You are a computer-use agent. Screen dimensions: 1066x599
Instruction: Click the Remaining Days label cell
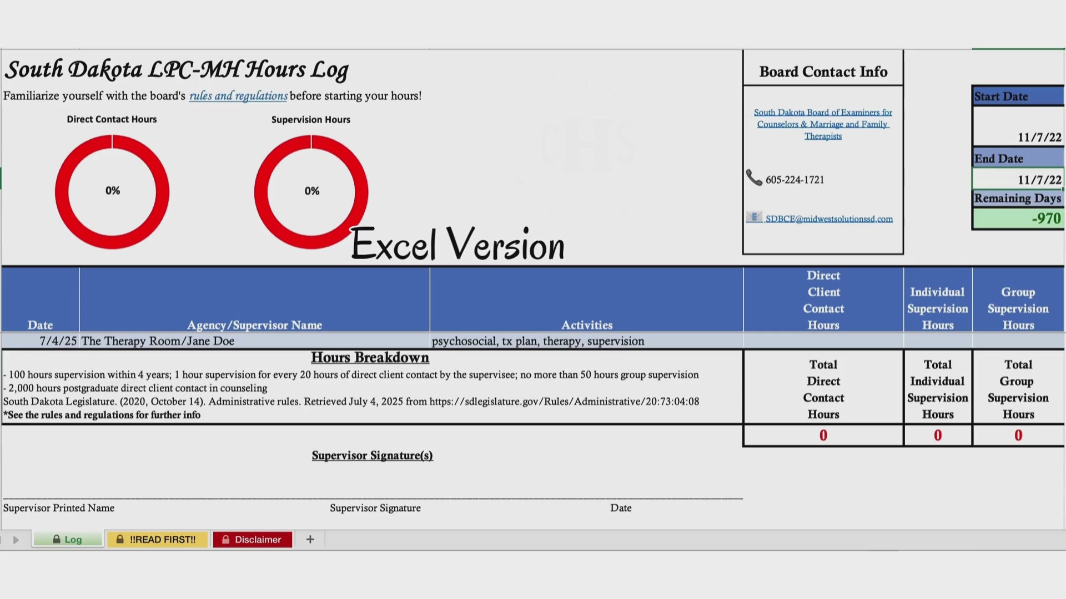tap(1018, 198)
